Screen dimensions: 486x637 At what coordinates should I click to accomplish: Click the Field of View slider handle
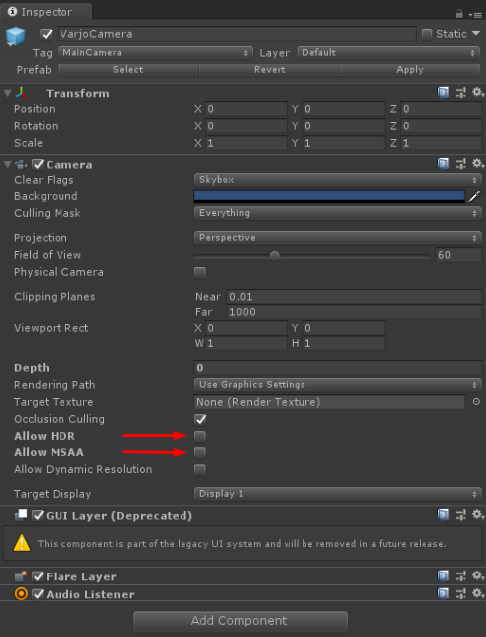(x=275, y=256)
